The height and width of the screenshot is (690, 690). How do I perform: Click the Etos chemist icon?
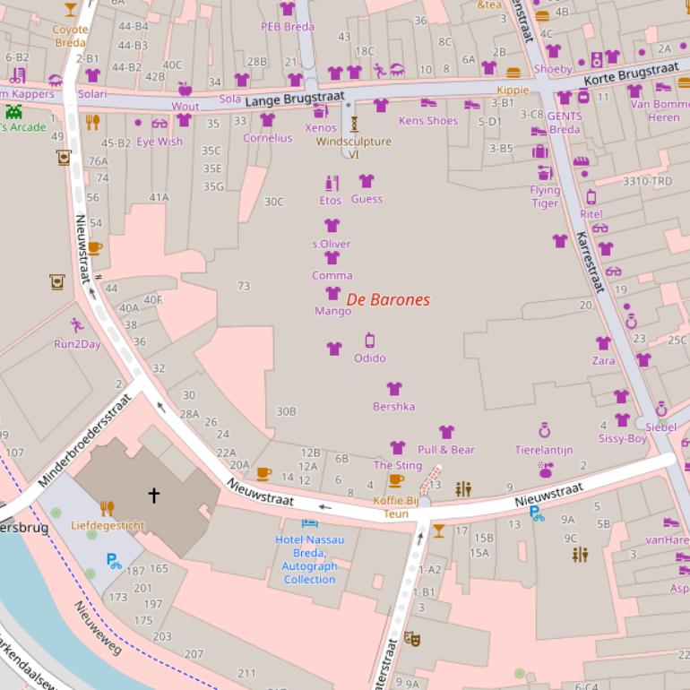[x=331, y=183]
